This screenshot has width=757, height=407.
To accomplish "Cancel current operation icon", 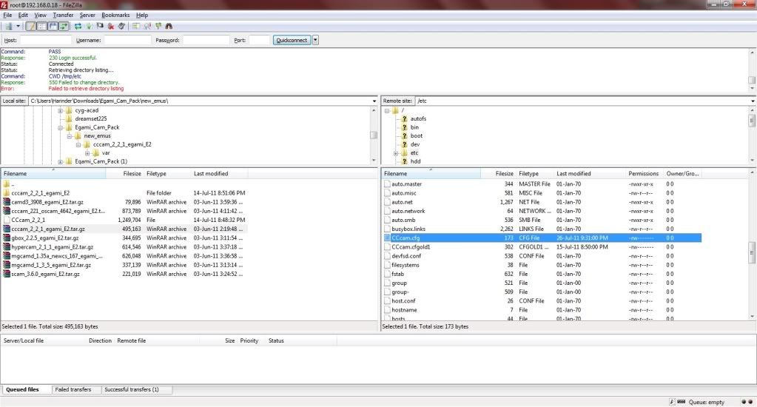I will pyautogui.click(x=100, y=26).
